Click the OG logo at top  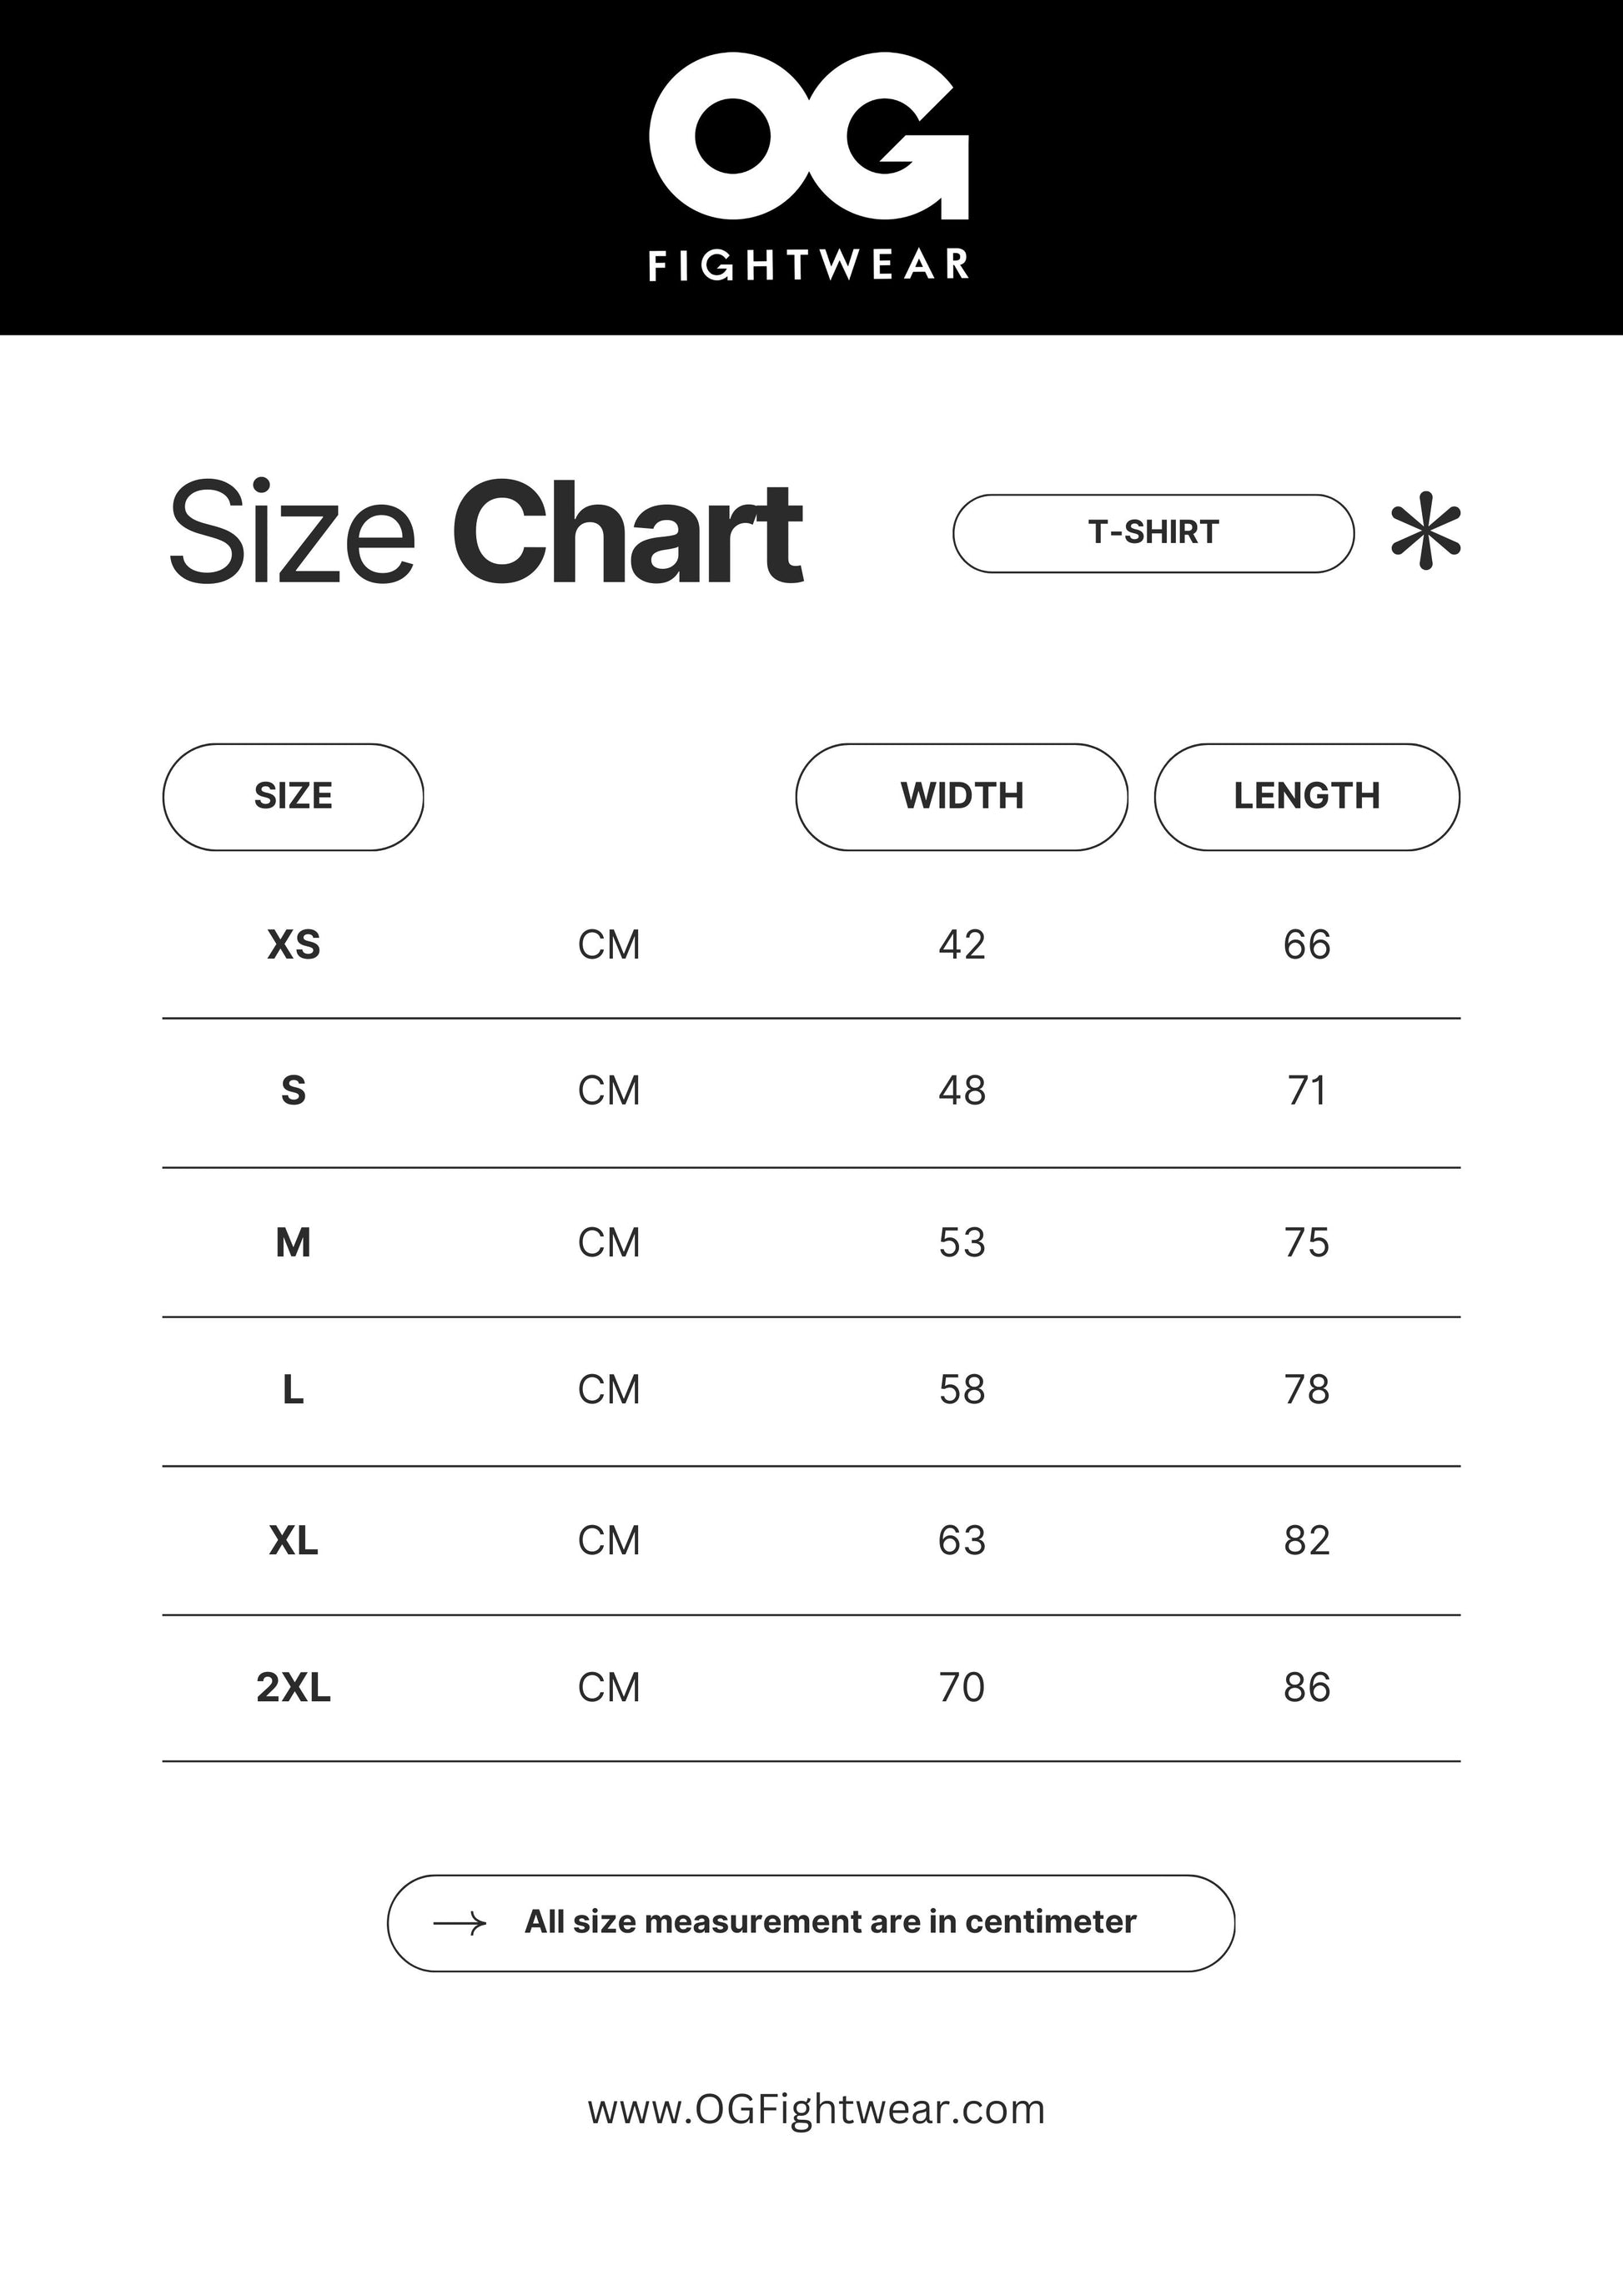point(807,138)
